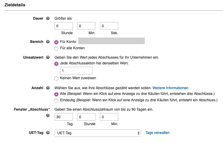The width and height of the screenshot is (223, 143).
Task: Click the Tag field showing 30
Action: click(x=64, y=117)
